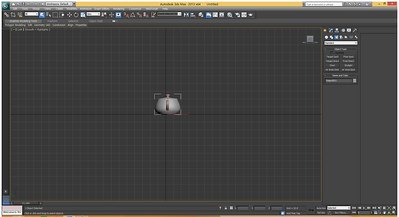Image resolution: width=399 pixels, height=217 pixels.
Task: Open the reference coordinate system View dropdown
Action: click(93, 14)
